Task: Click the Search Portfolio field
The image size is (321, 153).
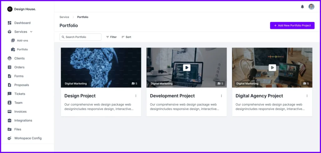Action: (81, 37)
